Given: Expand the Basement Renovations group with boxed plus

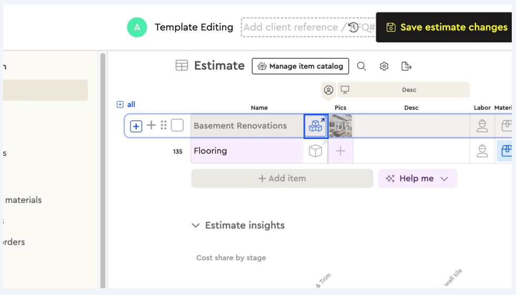Looking at the screenshot, I should (x=136, y=126).
